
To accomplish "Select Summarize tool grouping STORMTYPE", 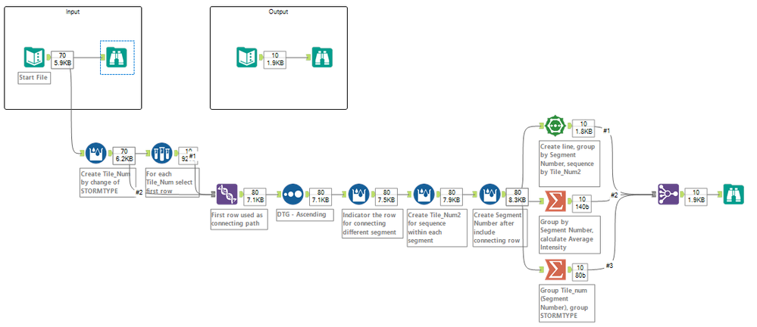I will click(555, 269).
